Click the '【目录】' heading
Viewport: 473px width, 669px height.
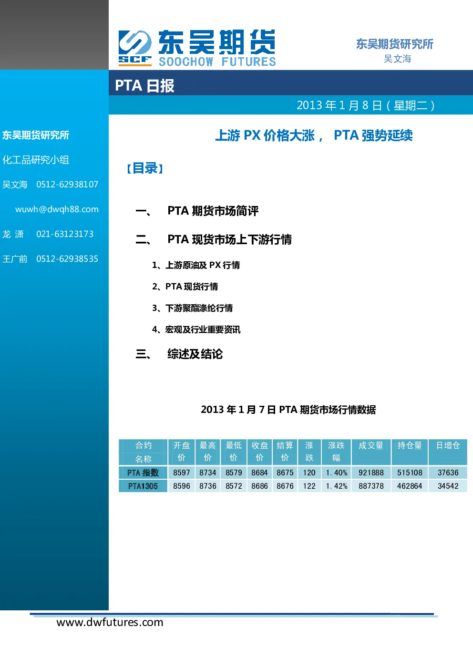145,168
